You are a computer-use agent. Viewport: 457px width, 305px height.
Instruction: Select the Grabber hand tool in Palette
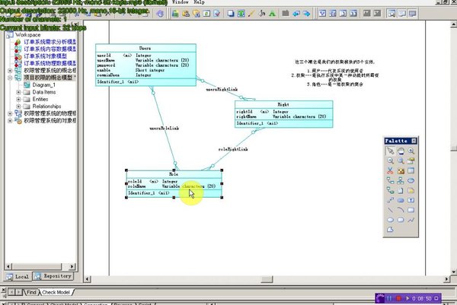(x=401, y=151)
